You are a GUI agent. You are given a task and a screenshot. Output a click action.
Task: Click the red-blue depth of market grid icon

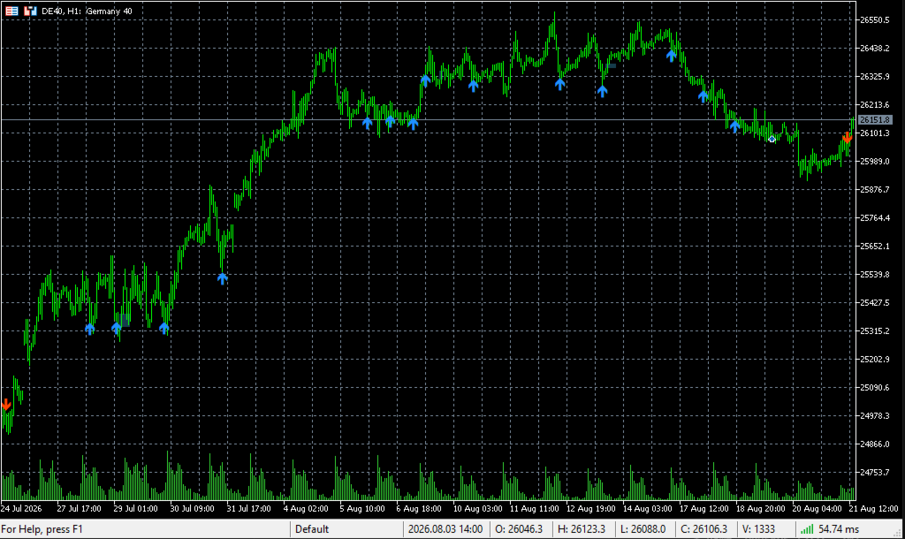pos(11,11)
